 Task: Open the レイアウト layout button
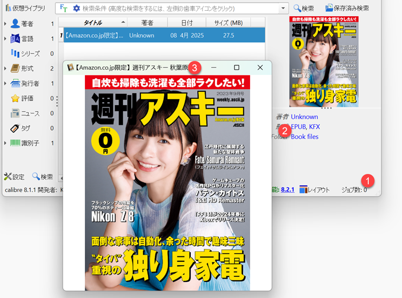314,189
